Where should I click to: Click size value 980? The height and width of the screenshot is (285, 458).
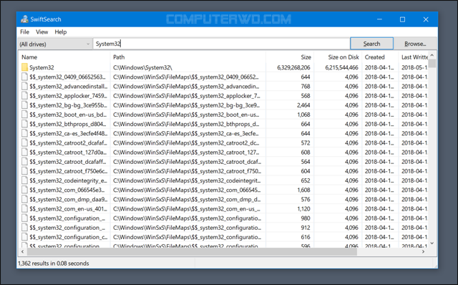pyautogui.click(x=306, y=218)
